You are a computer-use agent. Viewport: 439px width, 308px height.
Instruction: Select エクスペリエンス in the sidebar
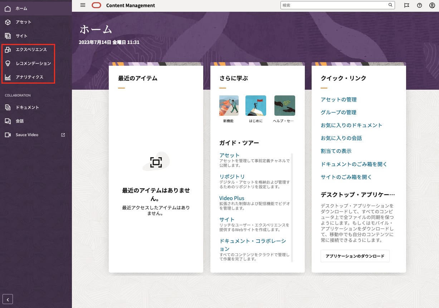(31, 50)
